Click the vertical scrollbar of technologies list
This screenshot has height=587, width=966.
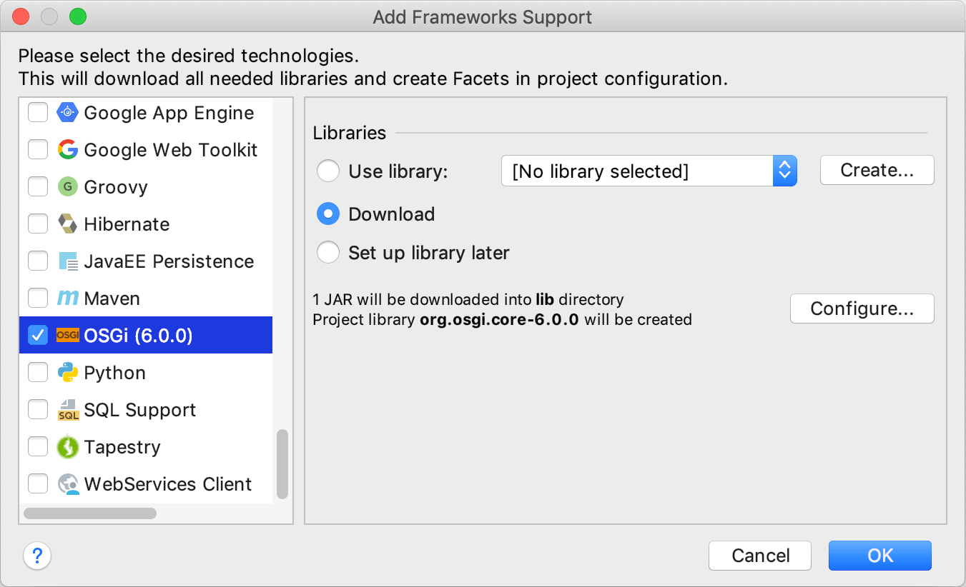[x=282, y=463]
